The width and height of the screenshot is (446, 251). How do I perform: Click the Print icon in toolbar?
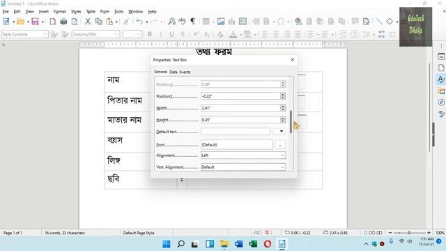[x=63, y=22]
